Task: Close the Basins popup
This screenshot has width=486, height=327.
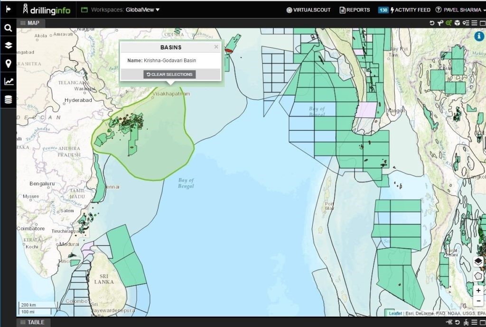Action: (216, 47)
